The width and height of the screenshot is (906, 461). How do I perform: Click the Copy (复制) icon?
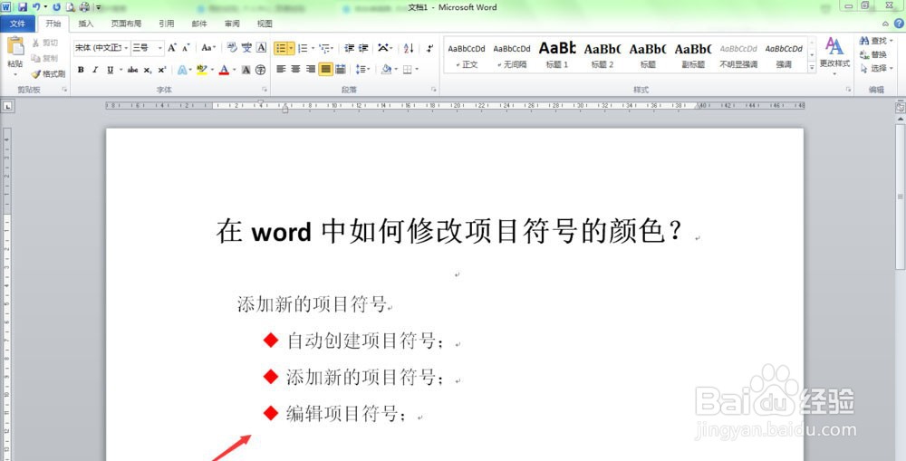[36, 58]
